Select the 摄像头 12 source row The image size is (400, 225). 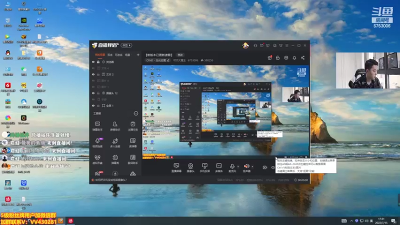[x=116, y=93]
